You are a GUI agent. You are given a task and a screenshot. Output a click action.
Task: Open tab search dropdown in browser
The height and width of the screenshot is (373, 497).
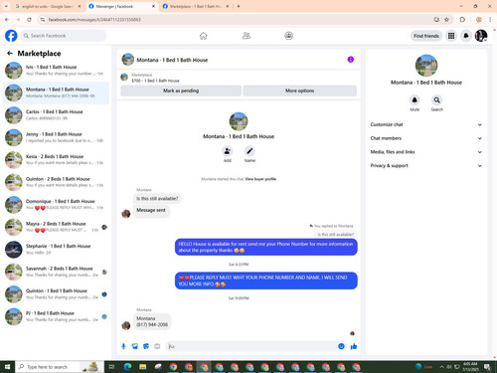click(x=6, y=6)
